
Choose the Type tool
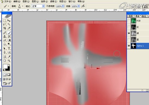pos(9,48)
